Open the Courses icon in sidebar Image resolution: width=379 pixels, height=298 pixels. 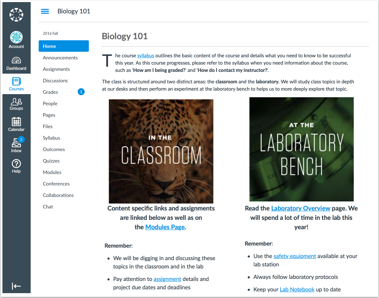16,84
